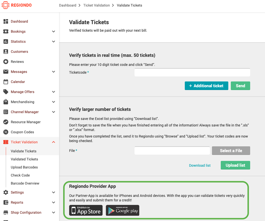Click the Resource Manager arrows icon
The image size is (265, 221).
pyautogui.click(x=6, y=122)
